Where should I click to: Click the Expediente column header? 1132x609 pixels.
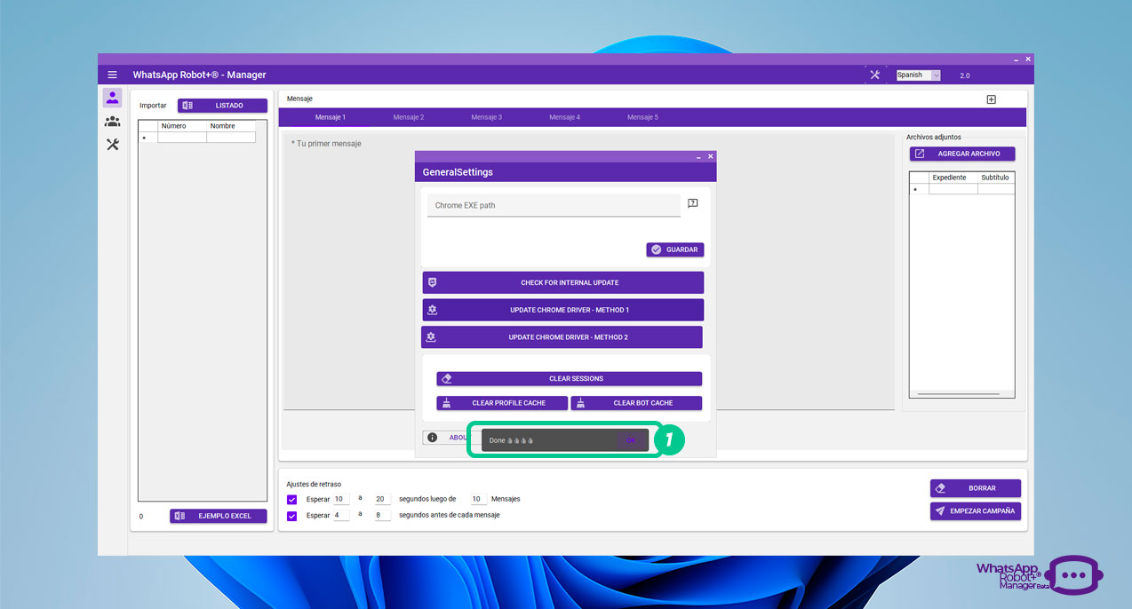click(953, 178)
